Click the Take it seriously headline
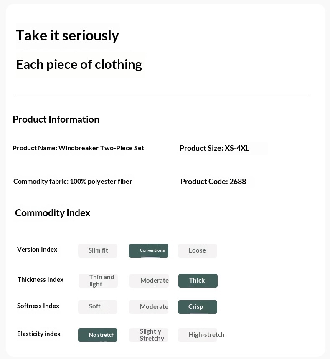Image resolution: width=330 pixels, height=359 pixels. click(x=67, y=35)
